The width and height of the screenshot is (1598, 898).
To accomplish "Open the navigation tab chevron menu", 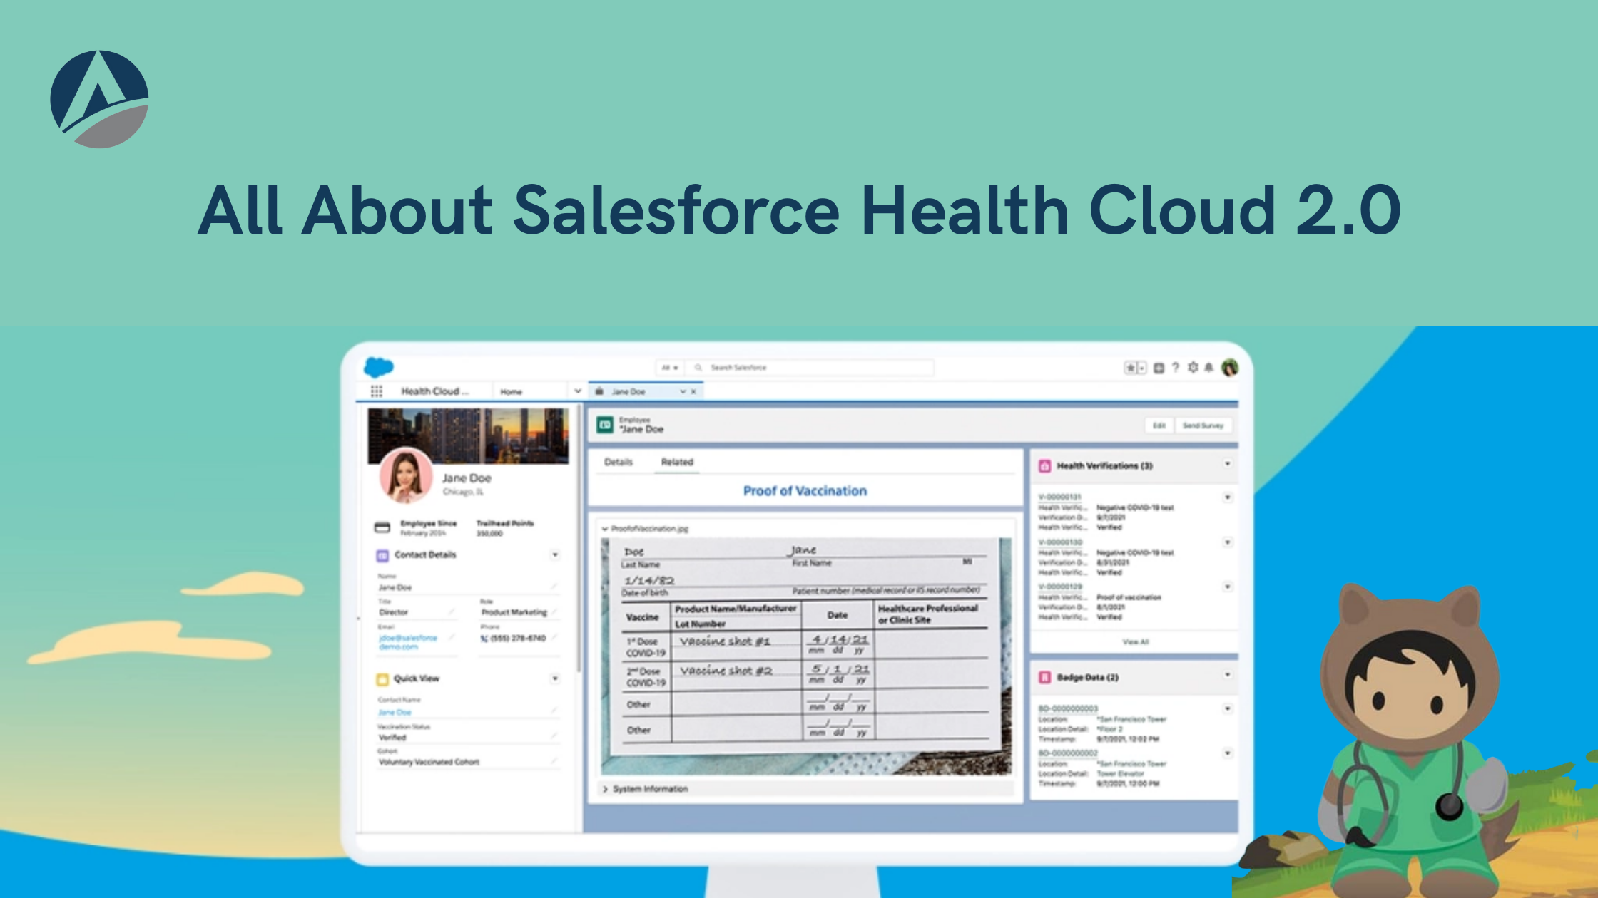I will pyautogui.click(x=578, y=391).
